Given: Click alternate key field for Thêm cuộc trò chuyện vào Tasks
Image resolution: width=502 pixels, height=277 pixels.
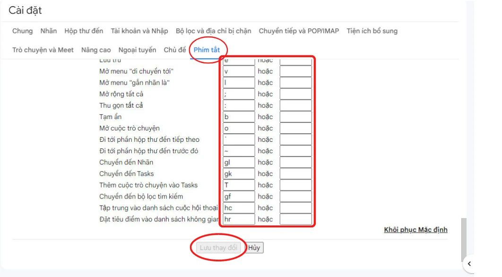Looking at the screenshot, I should [296, 185].
